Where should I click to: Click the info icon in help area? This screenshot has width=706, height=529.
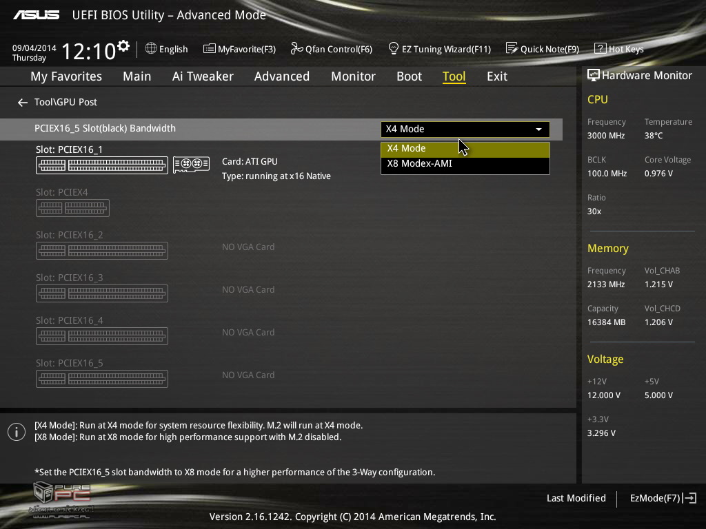tap(17, 432)
